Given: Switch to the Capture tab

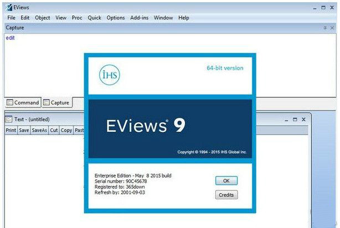Looking at the screenshot, I should (56, 102).
